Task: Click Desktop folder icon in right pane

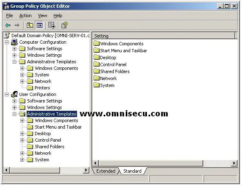Action: click(x=96, y=57)
